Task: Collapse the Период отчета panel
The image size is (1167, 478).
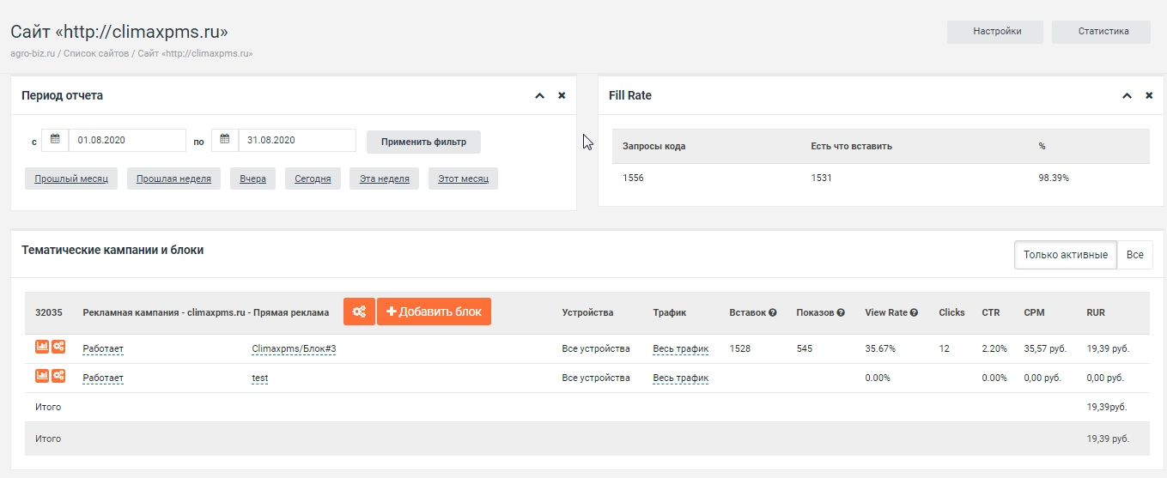Action: [x=539, y=96]
